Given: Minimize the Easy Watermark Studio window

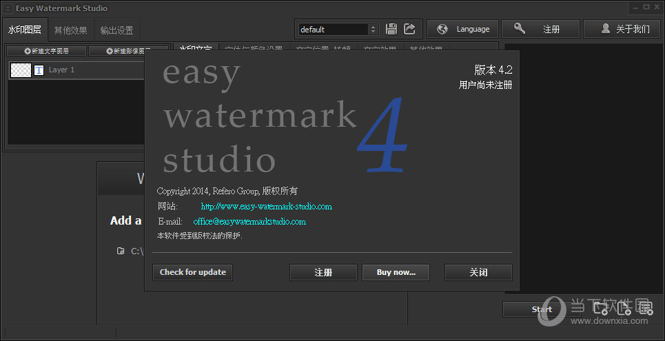Looking at the screenshot, I should click(635, 7).
